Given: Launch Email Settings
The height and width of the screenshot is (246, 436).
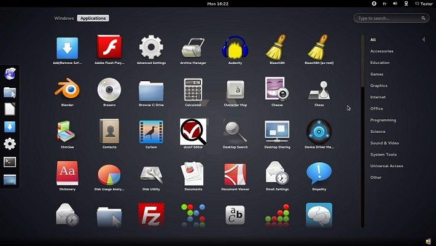Looking at the screenshot, I should click(x=277, y=173).
